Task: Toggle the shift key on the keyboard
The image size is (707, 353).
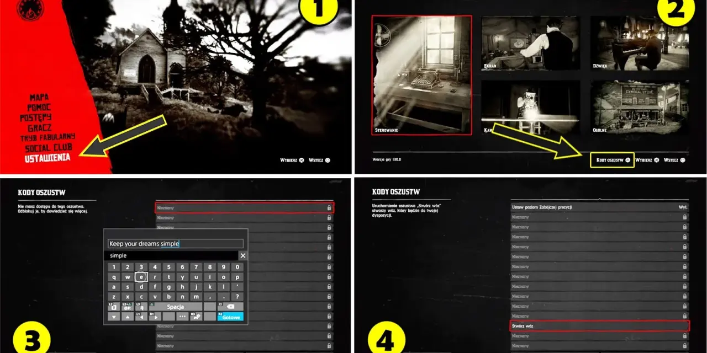Action: click(x=114, y=307)
